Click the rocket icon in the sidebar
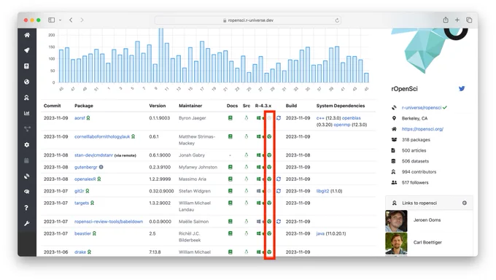Image resolution: width=496 pixels, height=280 pixels. [x=27, y=50]
